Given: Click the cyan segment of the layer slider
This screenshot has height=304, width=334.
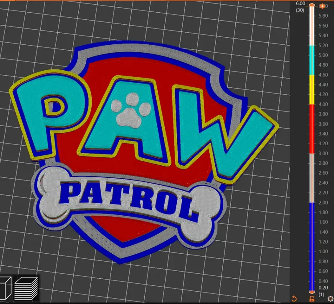Looking at the screenshot, I should click(x=312, y=60).
